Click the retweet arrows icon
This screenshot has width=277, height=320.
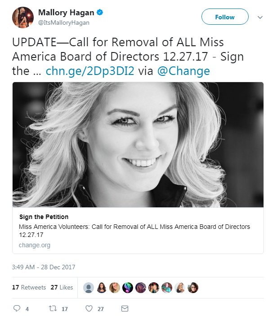click(53, 308)
